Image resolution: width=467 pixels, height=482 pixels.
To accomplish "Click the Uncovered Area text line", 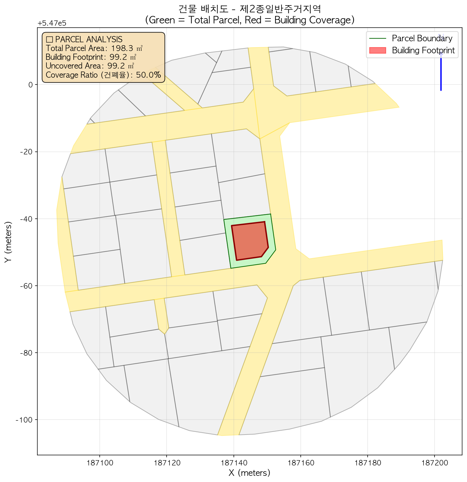I will click(x=90, y=66).
